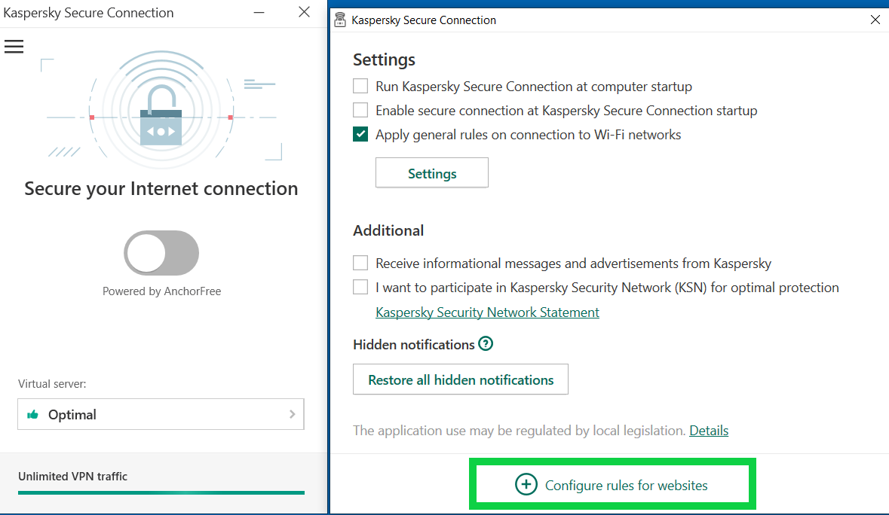Click Kaspersky app icon in settings title bar
Image resolution: width=889 pixels, height=515 pixels.
(x=340, y=20)
